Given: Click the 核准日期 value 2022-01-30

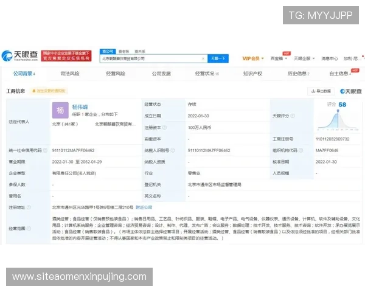Looking at the screenshot, I should pyautogui.click(x=326, y=162).
